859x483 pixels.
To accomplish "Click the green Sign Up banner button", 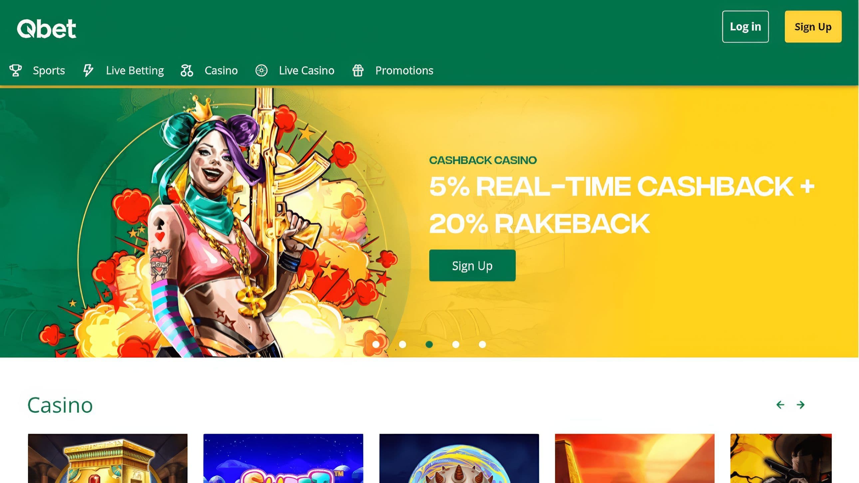I will 472,265.
